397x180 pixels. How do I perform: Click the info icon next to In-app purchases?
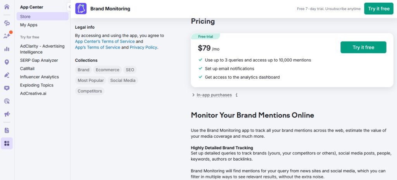point(236,95)
